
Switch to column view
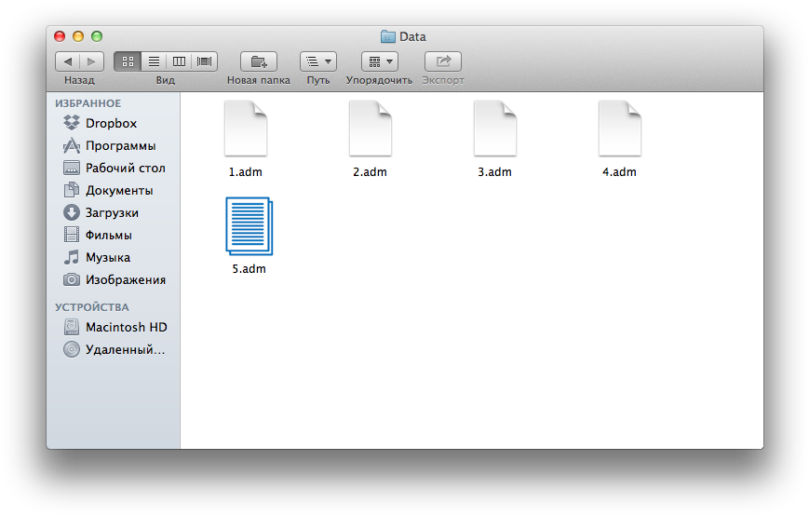tap(179, 61)
